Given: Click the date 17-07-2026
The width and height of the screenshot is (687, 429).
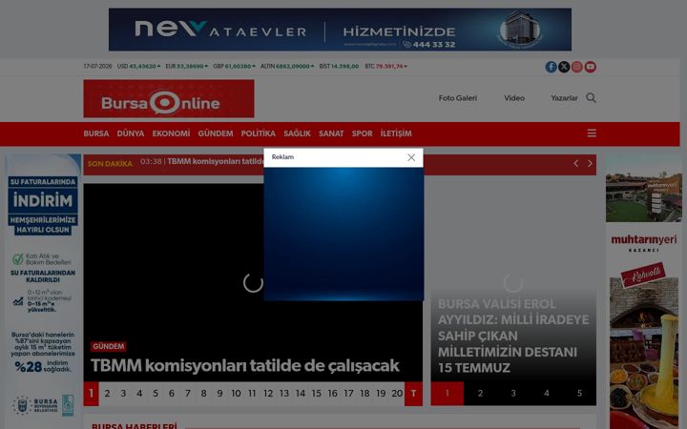Looking at the screenshot, I should (x=97, y=67).
